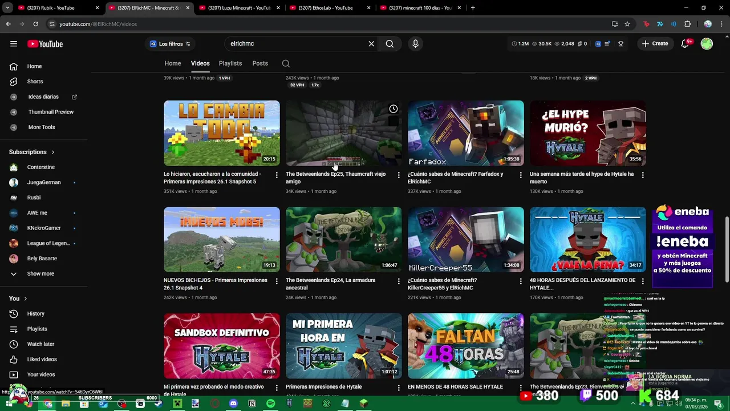The width and height of the screenshot is (730, 411).
Task: Open the notifications bell
Action: 686,44
